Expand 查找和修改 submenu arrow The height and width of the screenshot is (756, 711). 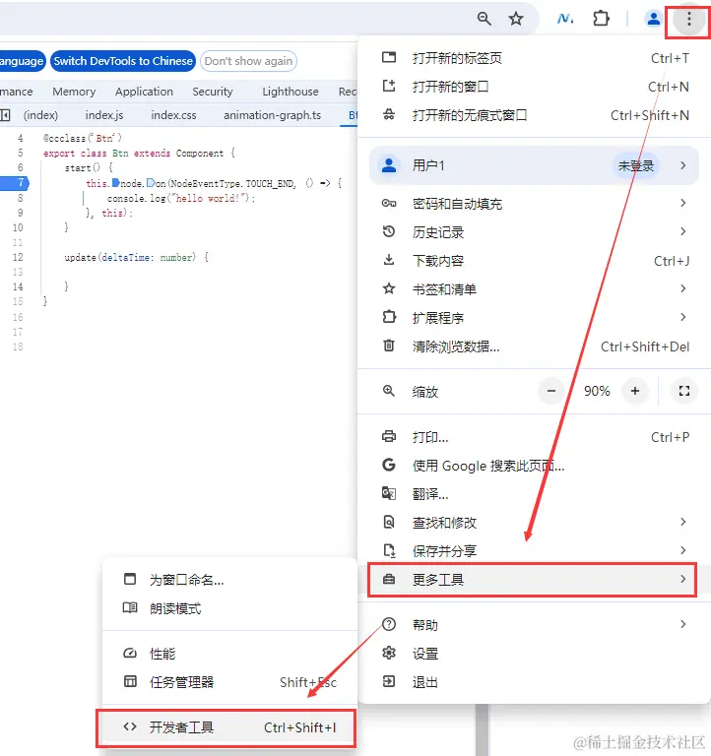coord(683,522)
